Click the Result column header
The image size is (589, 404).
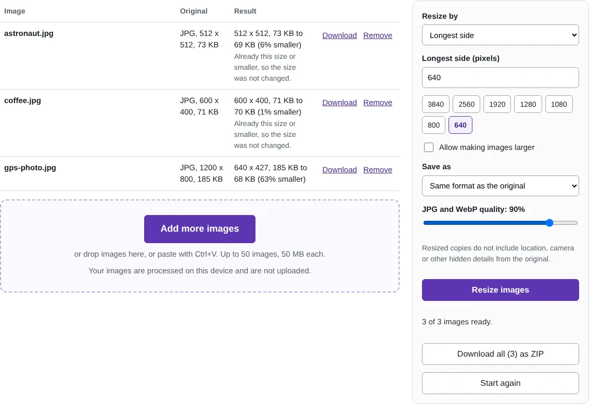tap(245, 11)
